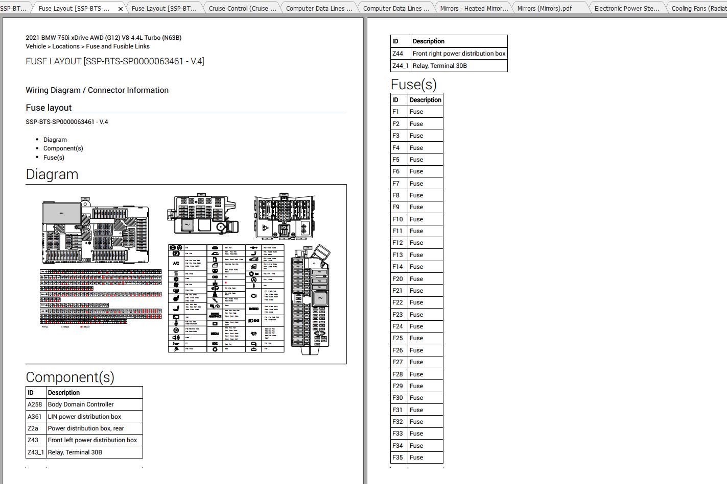The image size is (727, 484).
Task: Close the active Fuse Layout tab
Action: tap(121, 9)
